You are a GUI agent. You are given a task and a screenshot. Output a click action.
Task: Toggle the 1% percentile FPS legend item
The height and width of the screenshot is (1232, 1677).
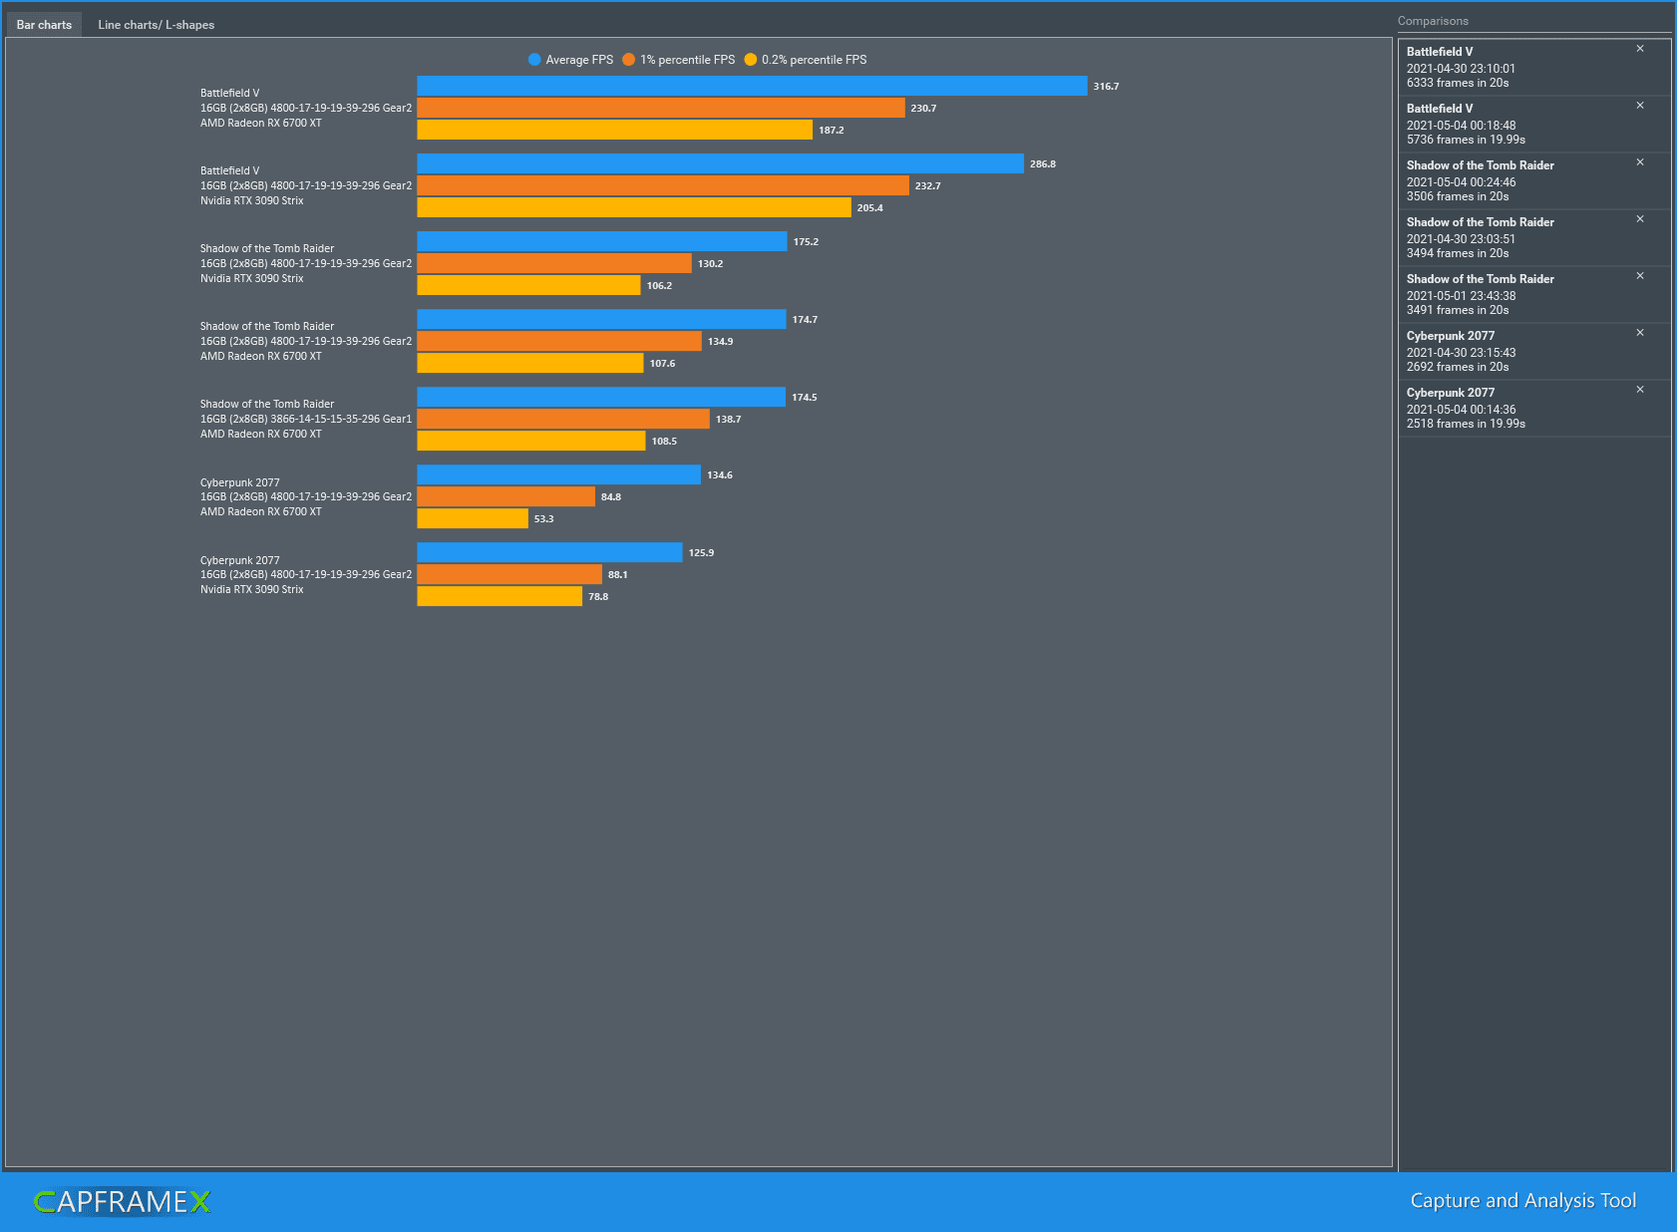pyautogui.click(x=678, y=60)
